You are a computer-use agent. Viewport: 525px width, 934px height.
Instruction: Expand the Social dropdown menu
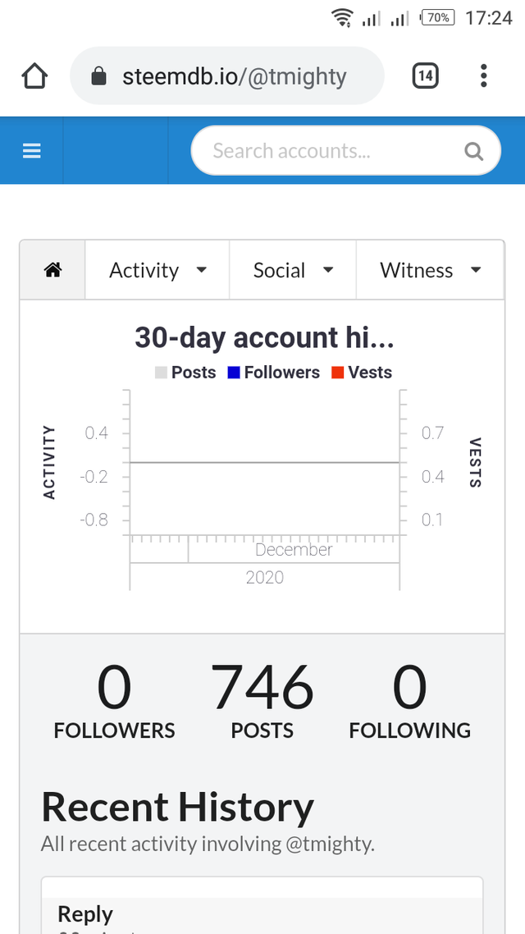(x=293, y=270)
